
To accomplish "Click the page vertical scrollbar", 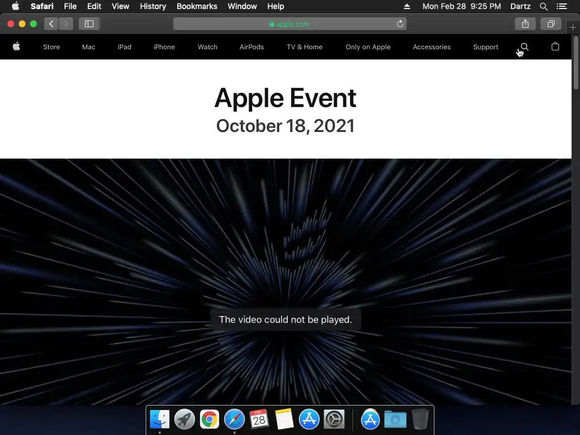I will pos(576,62).
